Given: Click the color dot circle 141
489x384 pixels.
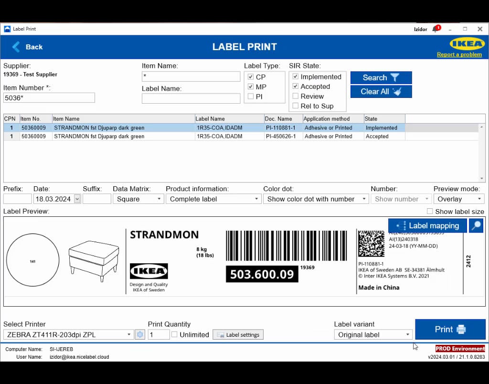Looking at the screenshot, I should [x=33, y=260].
